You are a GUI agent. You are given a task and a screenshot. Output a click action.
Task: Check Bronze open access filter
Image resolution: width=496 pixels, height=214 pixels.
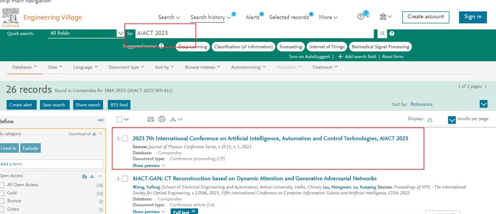[x=2, y=201]
